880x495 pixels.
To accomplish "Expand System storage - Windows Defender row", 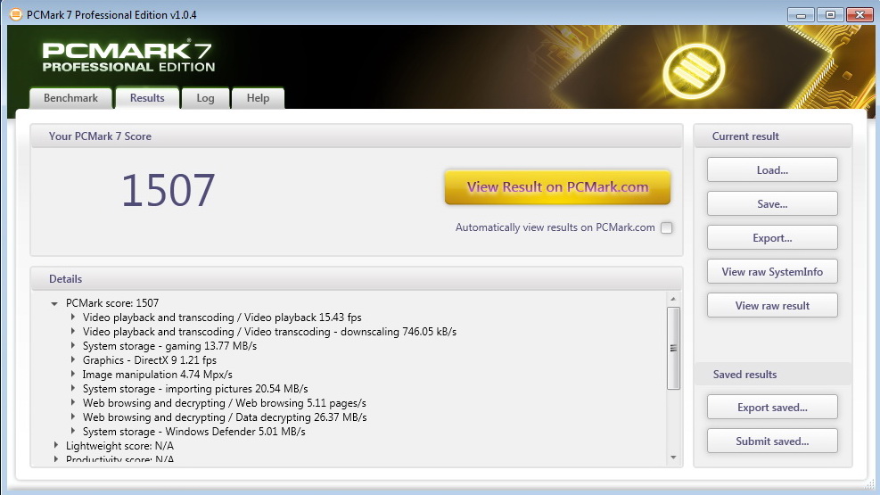I will [73, 431].
